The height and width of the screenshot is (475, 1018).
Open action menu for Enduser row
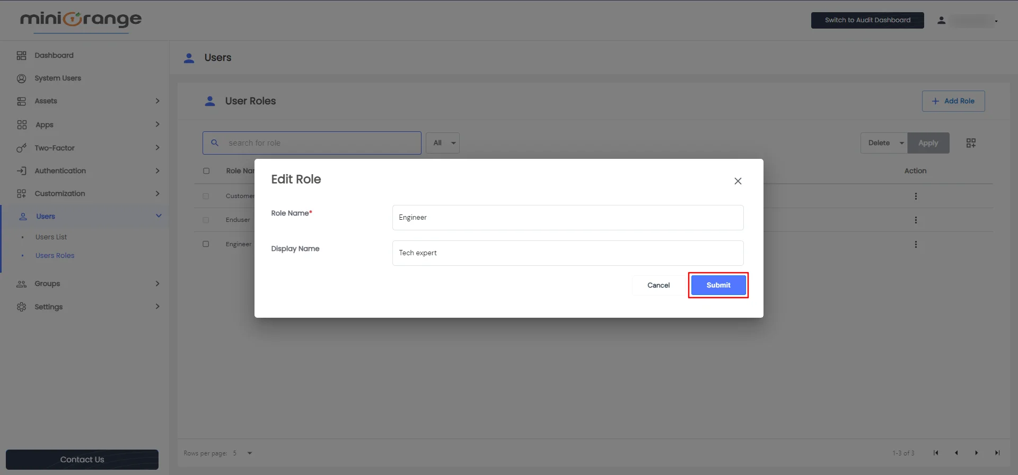[916, 220]
